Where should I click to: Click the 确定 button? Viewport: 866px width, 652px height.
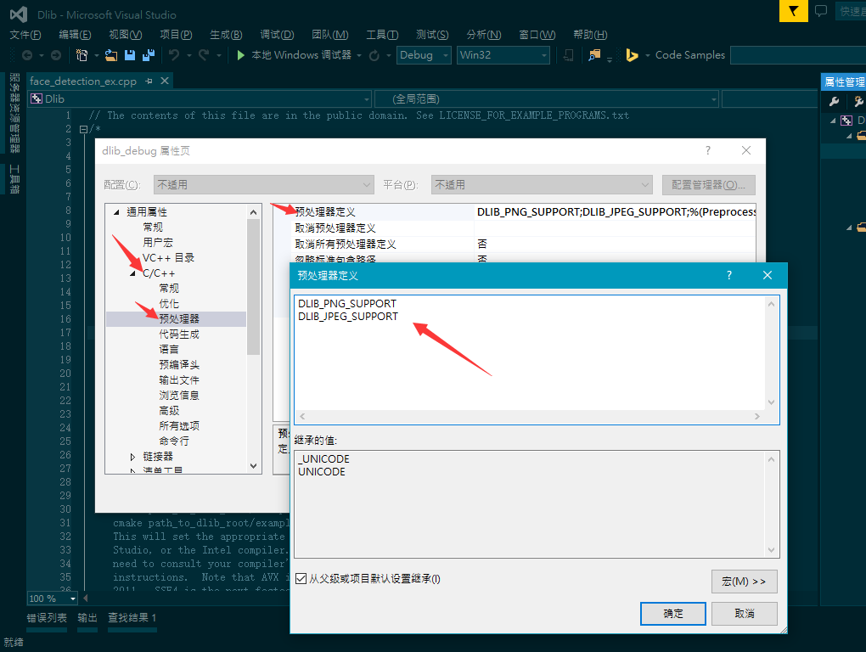[x=672, y=613]
